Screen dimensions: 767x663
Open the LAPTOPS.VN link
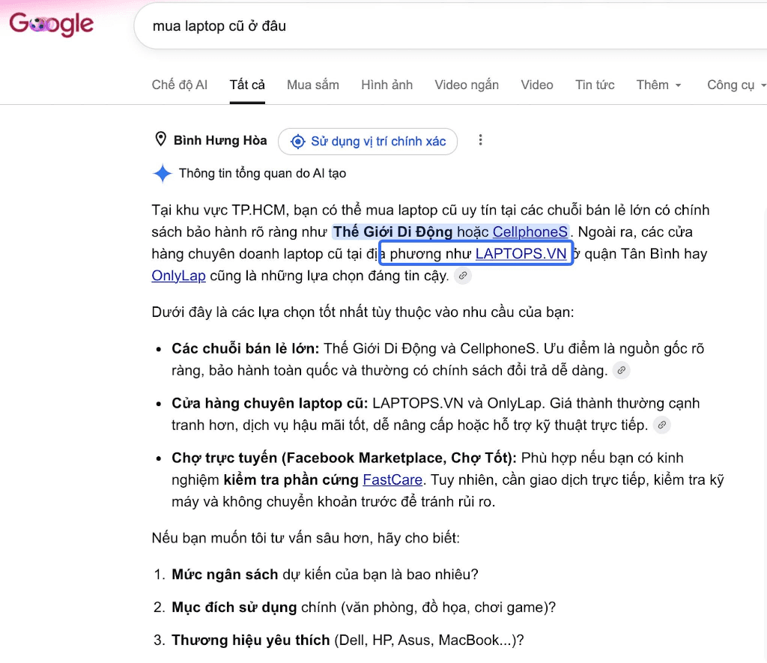[521, 253]
